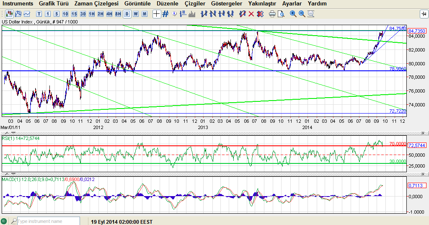Switch to 8H timeframe
The height and width of the screenshot is (225, 429).
[x=118, y=14]
